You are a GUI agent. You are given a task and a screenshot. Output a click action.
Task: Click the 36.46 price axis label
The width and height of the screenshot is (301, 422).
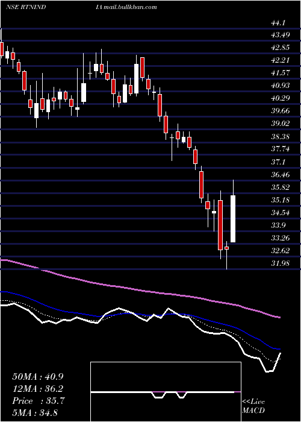pos(280,175)
